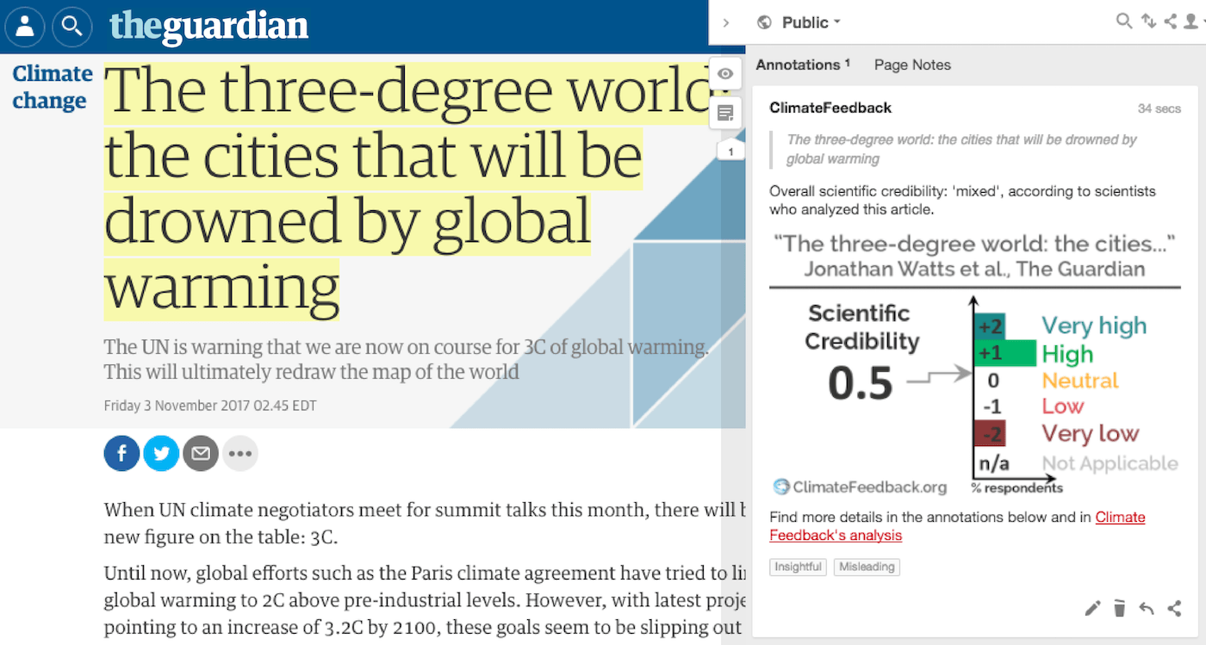This screenshot has height=645, width=1206.
Task: Click the scientific credibility chart image
Action: [974, 365]
